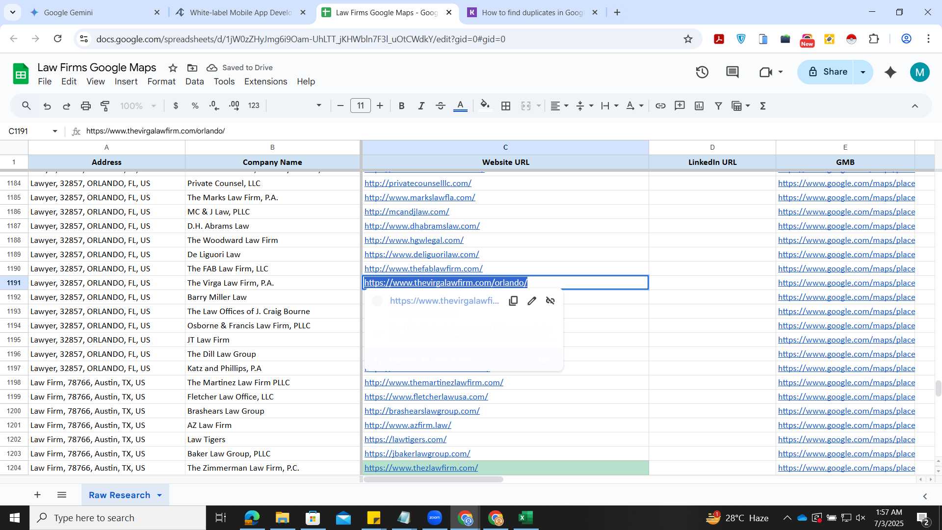
Task: Click the Insert comment icon
Action: coord(680,106)
